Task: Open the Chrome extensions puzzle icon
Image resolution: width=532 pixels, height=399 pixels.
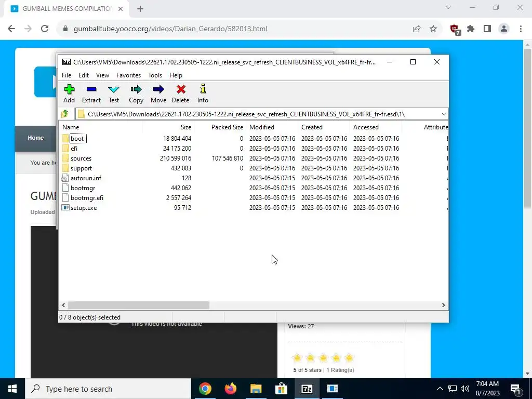Action: point(471,29)
